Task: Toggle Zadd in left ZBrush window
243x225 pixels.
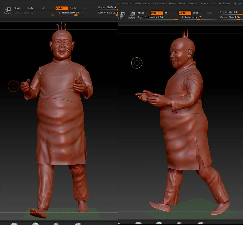Action: [x=62, y=8]
